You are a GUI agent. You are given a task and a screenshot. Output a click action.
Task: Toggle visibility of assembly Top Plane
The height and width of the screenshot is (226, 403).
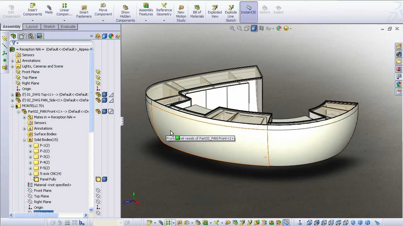98,78
